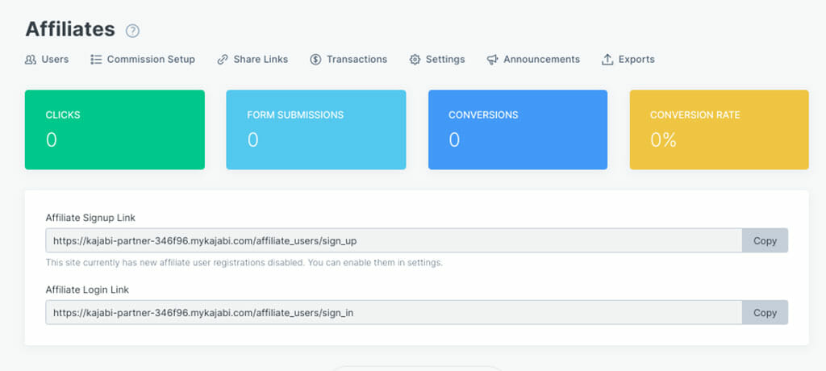The width and height of the screenshot is (826, 371).
Task: Click the Transactions dollar coin icon
Action: (315, 60)
